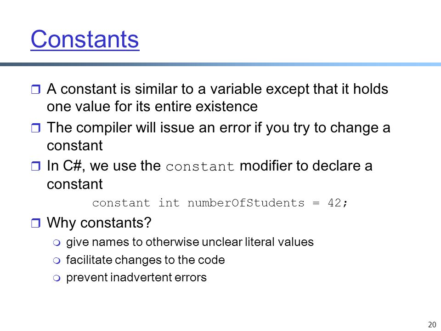Click the monospace word 'constant' in third bullet

200,166
